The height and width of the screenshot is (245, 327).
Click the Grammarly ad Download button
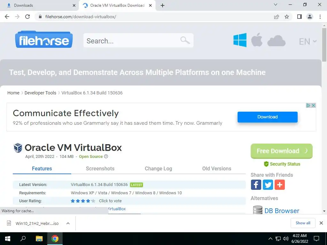coord(268,117)
